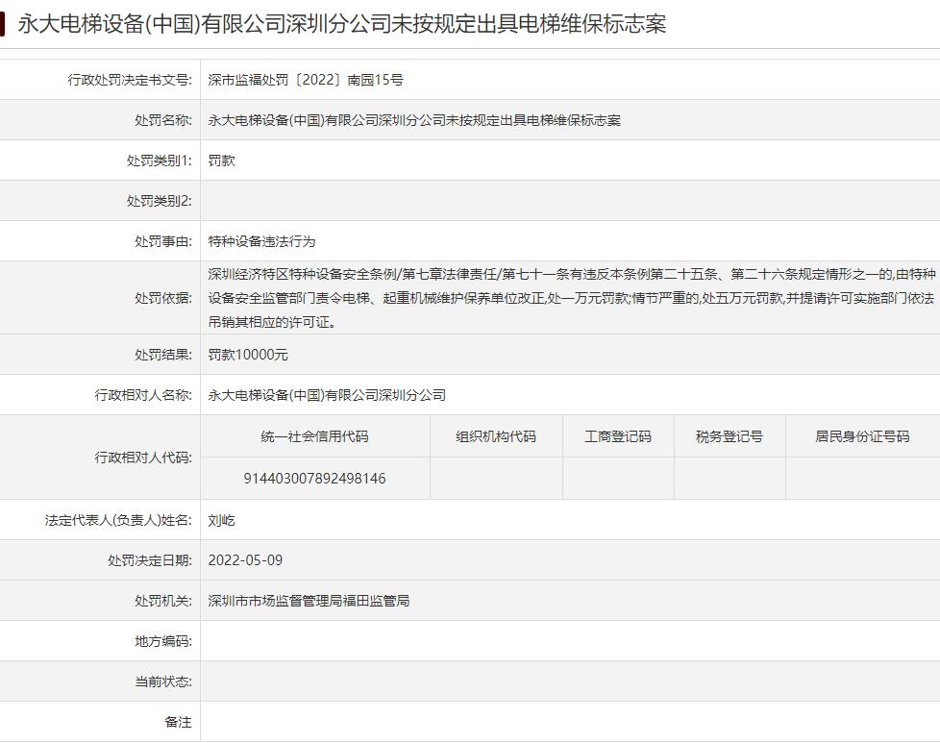Click the 处罚决定日期 label
940x743 pixels.
point(150,560)
